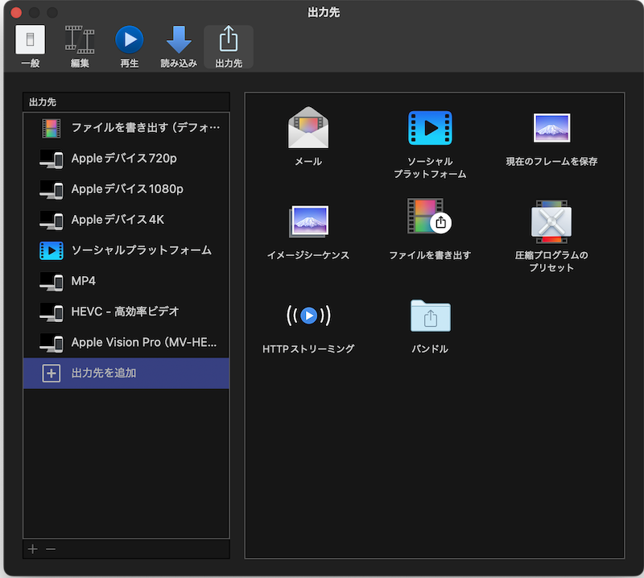Click the device icon beside HEVC - 高効率ビデオ

[52, 312]
